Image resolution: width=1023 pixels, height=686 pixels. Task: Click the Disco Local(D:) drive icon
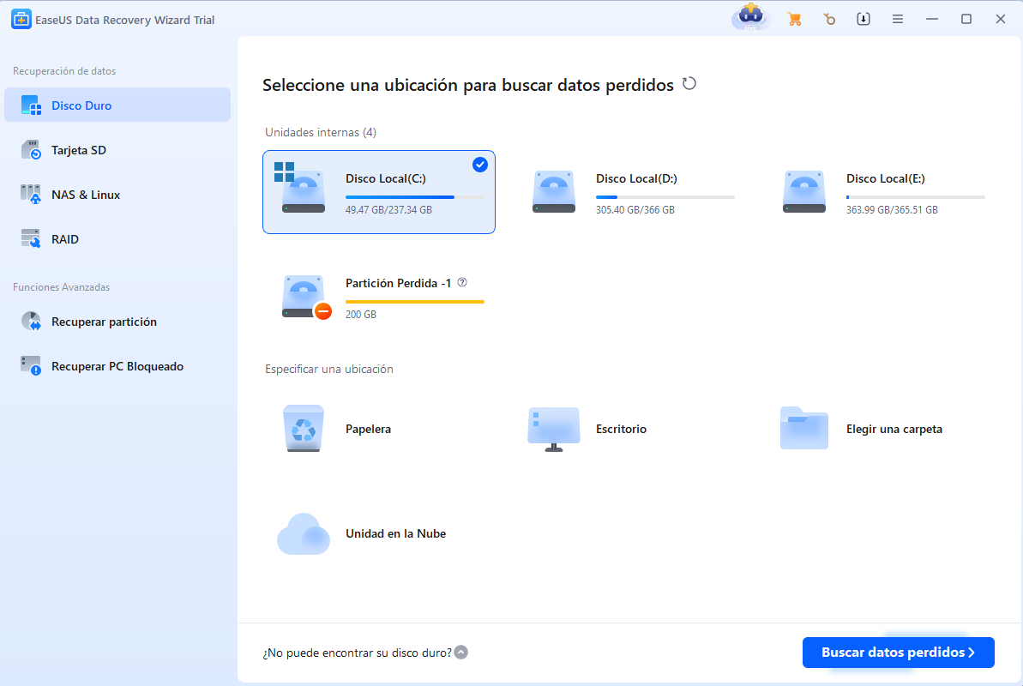[x=553, y=191]
